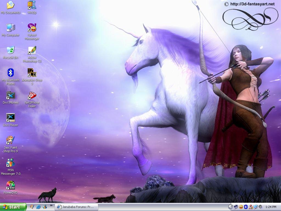Launch Paint Shop Pro from Quick Launch
Viewport: 281px width, 211px height.
pyautogui.click(x=32, y=207)
